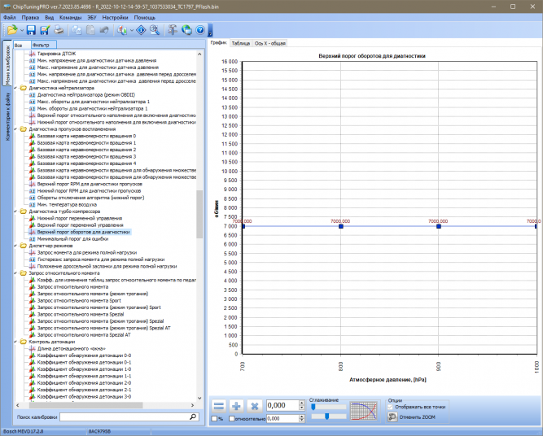Click the plus add-value button
This screenshot has width=543, height=436.
coord(237,406)
